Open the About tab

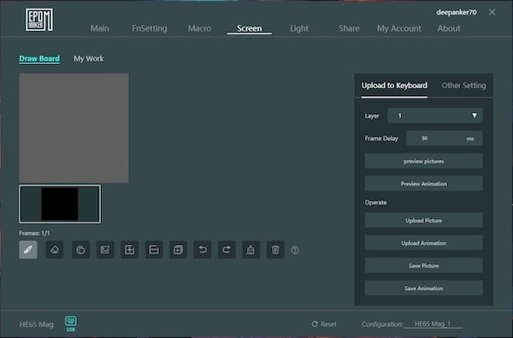(x=449, y=28)
